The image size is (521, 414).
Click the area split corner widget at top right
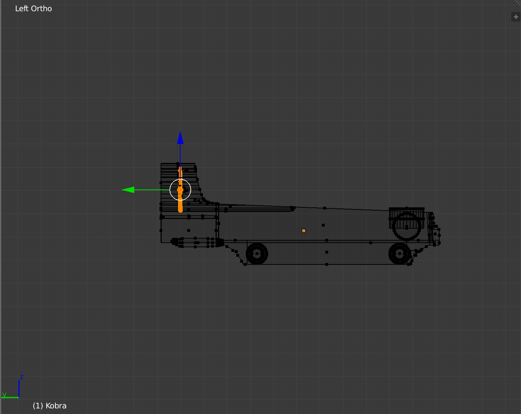pyautogui.click(x=517, y=3)
